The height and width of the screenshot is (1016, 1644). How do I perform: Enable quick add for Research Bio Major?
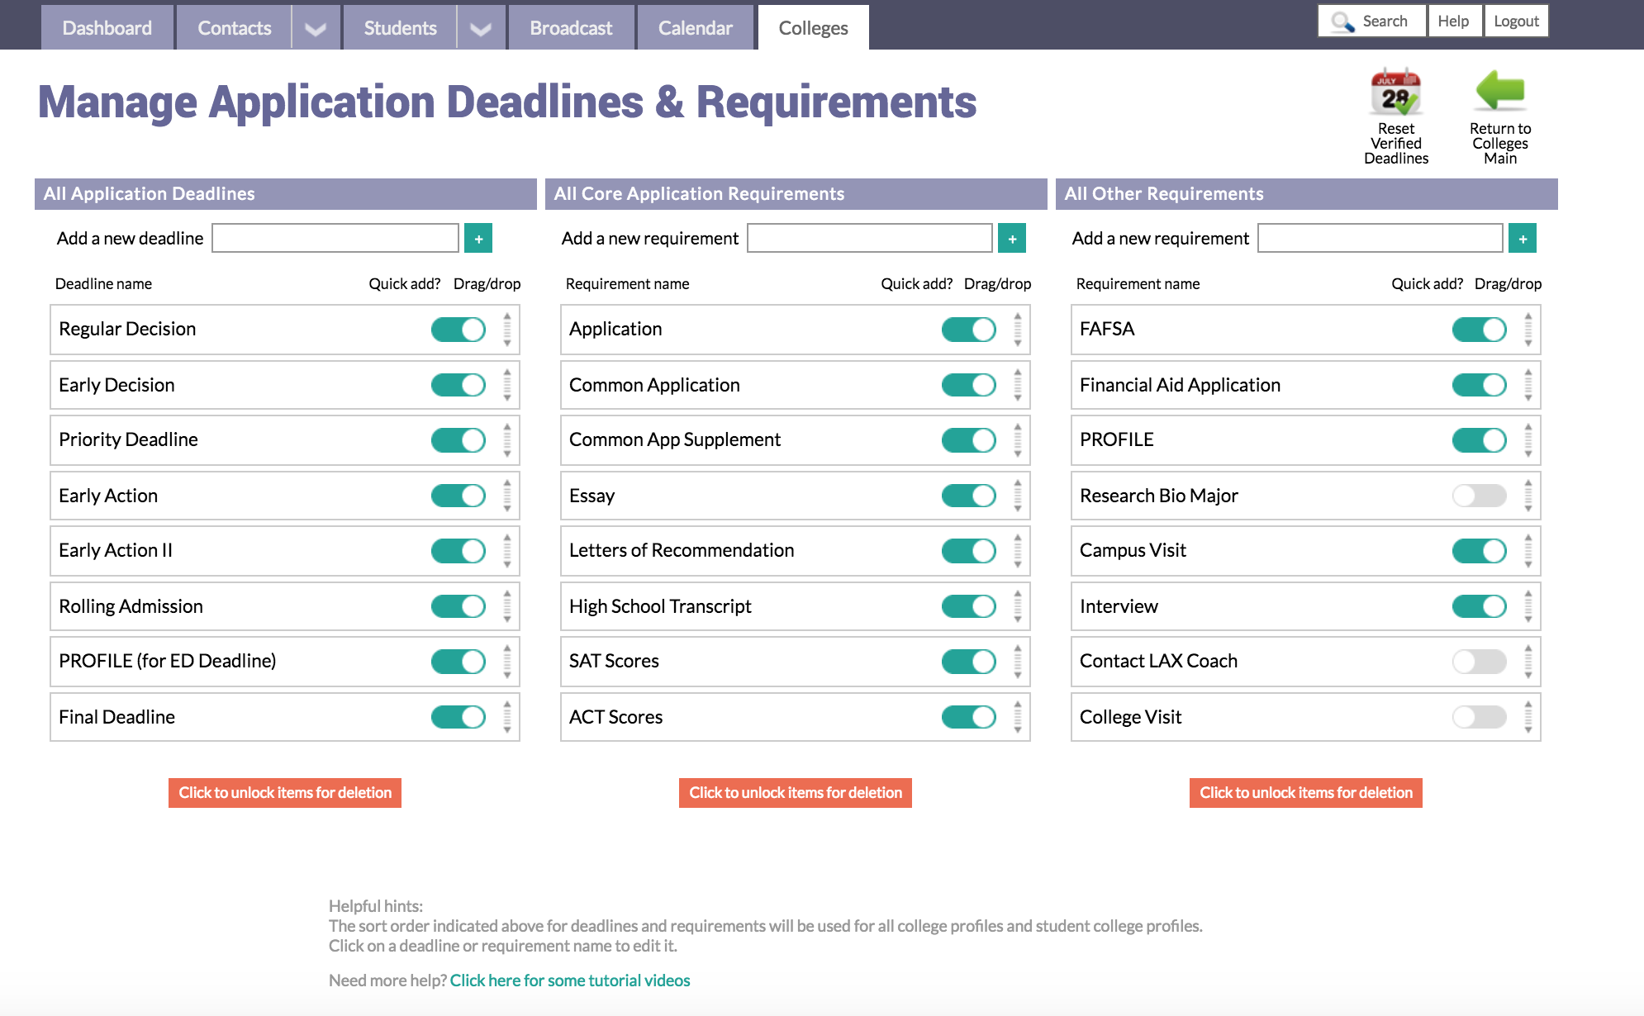tap(1480, 496)
